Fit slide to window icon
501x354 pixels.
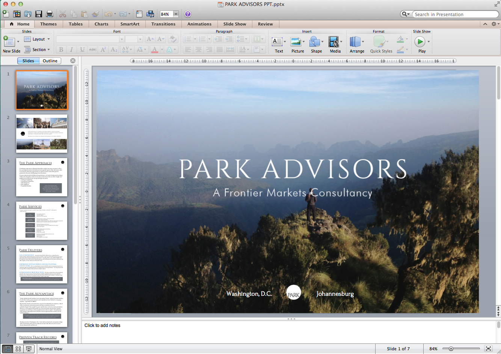click(x=488, y=349)
